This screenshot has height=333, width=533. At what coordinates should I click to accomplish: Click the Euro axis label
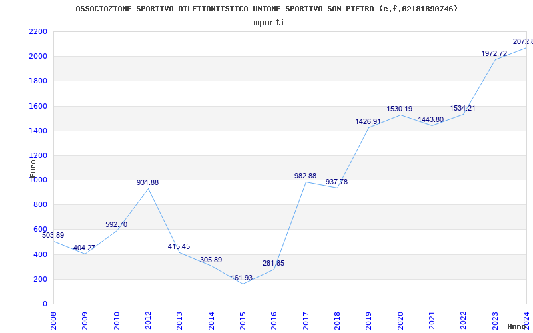[33, 168]
